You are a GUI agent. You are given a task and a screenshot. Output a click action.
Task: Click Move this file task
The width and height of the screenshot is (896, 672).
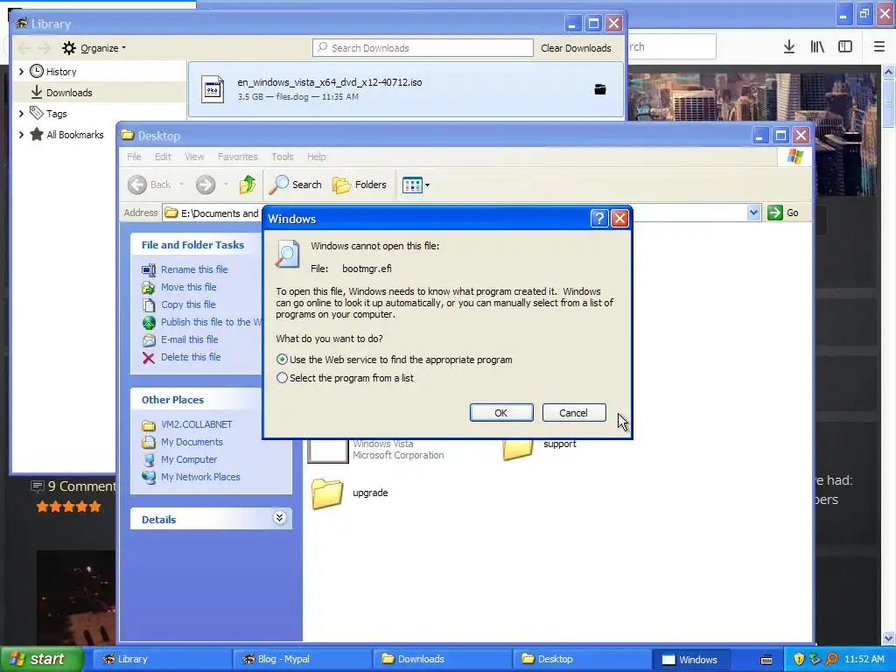point(189,287)
